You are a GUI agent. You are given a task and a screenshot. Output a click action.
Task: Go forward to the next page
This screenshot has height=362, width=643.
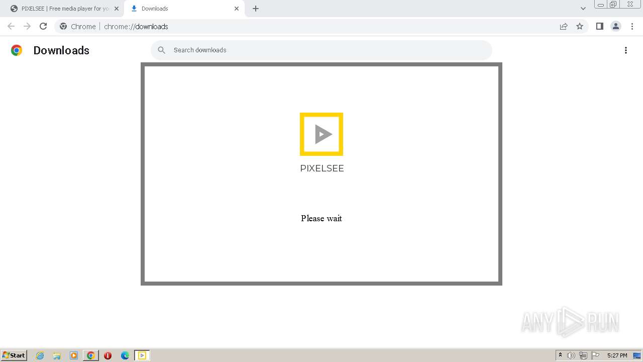27,26
